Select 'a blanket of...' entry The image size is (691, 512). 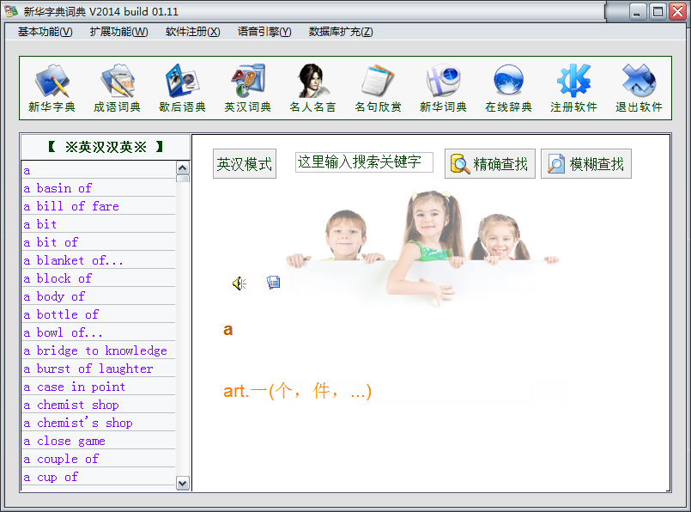coord(98,260)
